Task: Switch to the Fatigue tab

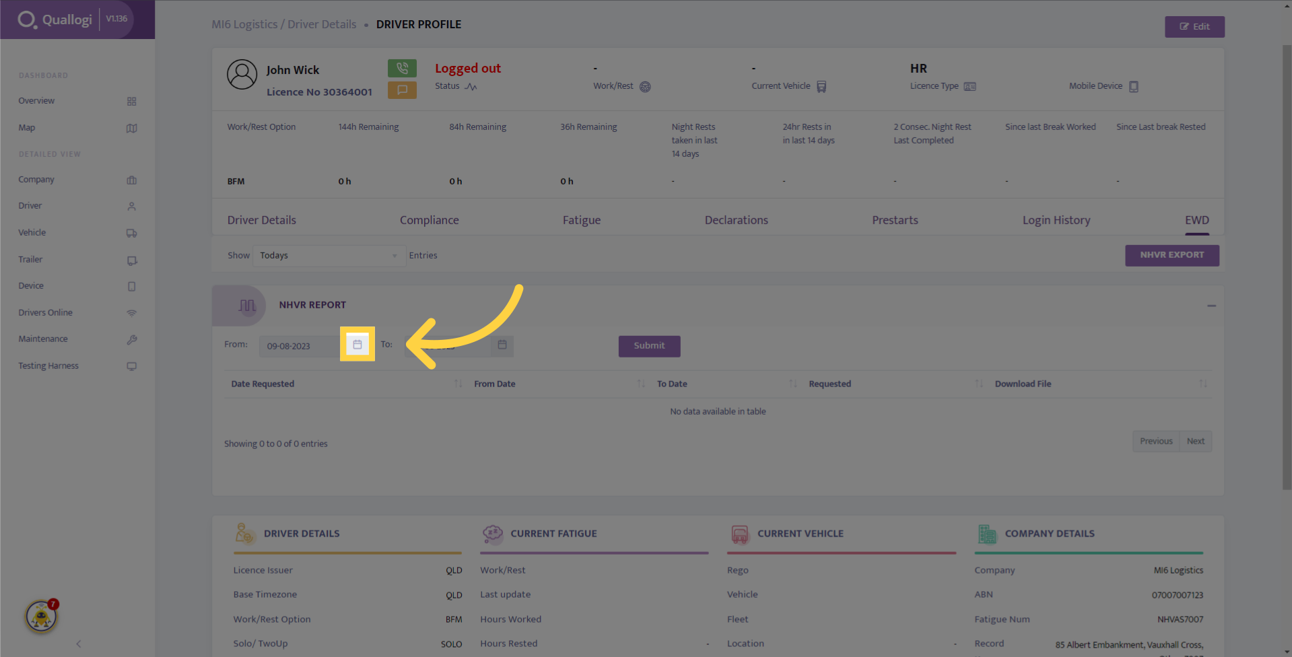Action: (x=582, y=220)
